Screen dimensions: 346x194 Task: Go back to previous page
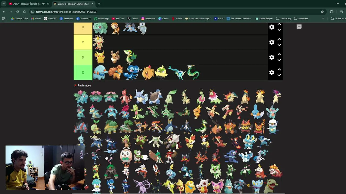(x=4, y=12)
